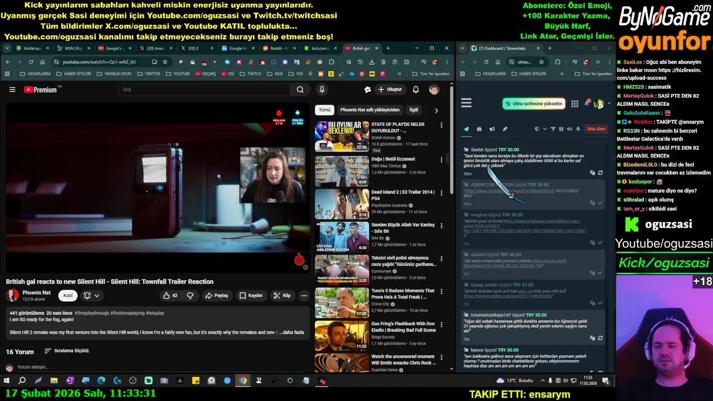Switch to the Reddit browser tab
Screen dimensions: 713x401
pyautogui.click(x=280, y=48)
